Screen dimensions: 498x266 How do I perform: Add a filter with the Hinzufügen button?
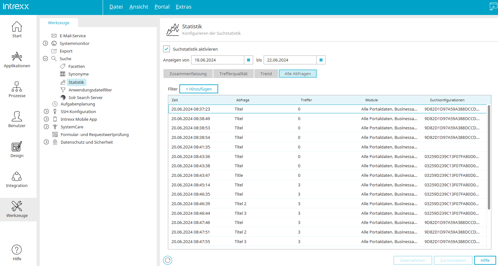[199, 89]
